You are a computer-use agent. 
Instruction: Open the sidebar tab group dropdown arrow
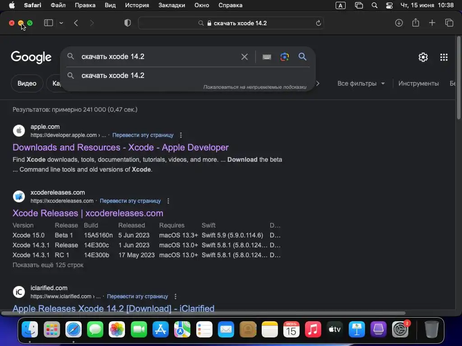(61, 23)
